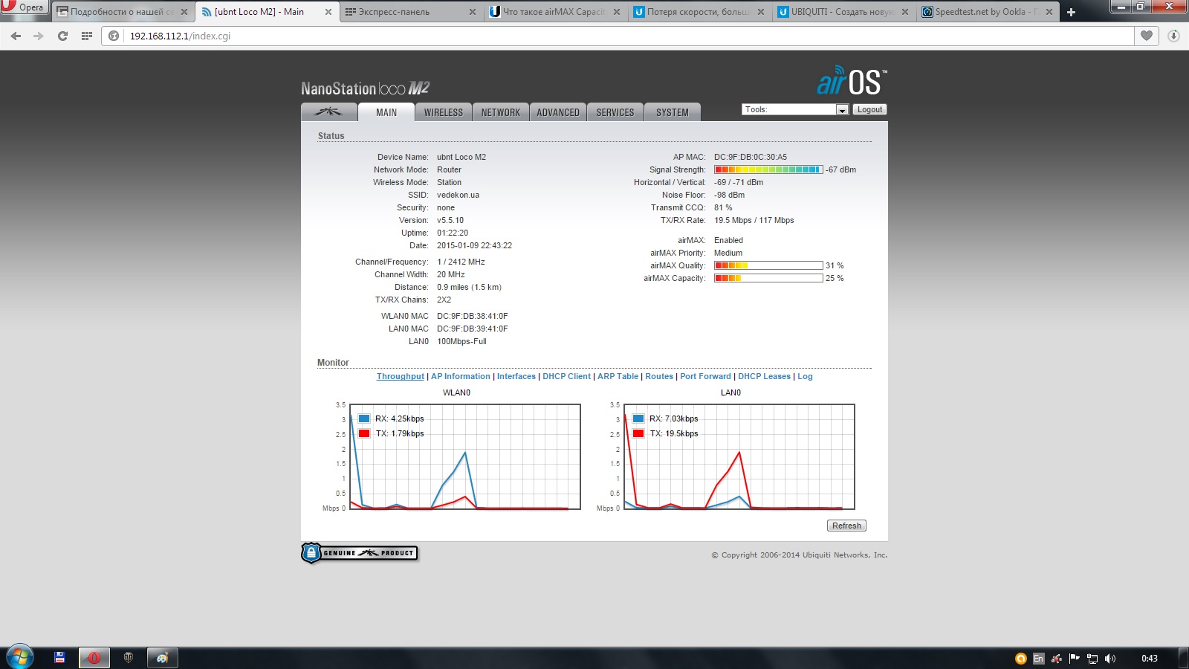
Task: Open the SERVICES tab
Action: point(615,112)
